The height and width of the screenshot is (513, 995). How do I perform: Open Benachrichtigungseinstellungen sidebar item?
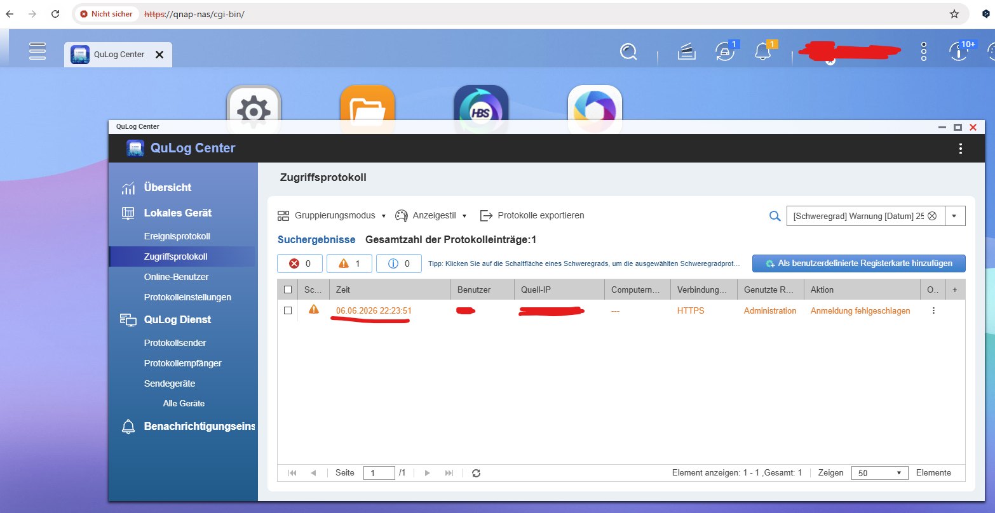(x=200, y=426)
